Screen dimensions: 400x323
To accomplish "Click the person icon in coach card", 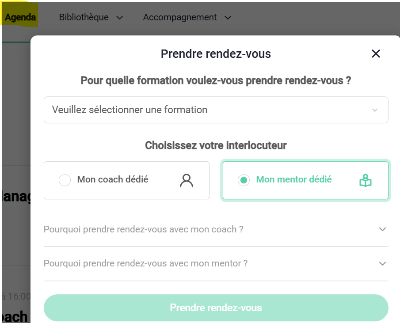I will click(x=187, y=180).
